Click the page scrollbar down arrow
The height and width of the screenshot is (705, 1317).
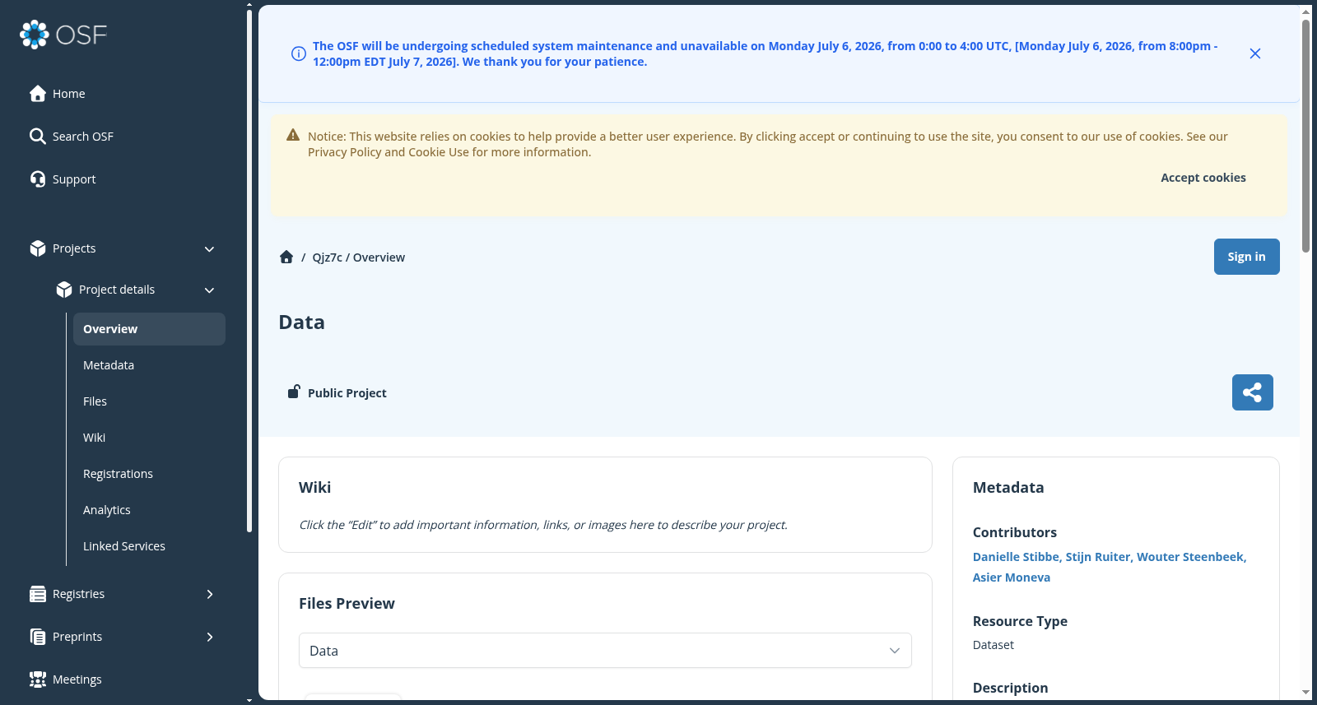click(1306, 693)
